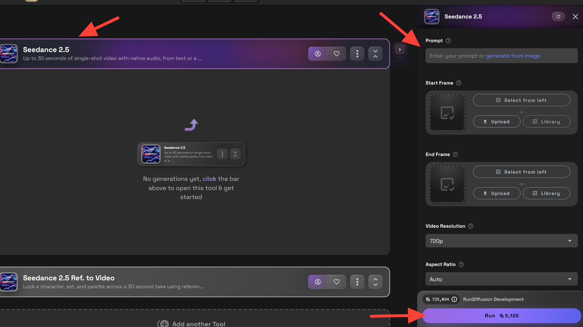Open three-dot menu on Seedance 2.5 Ref. to Video
The height and width of the screenshot is (327, 583).
pyautogui.click(x=357, y=282)
